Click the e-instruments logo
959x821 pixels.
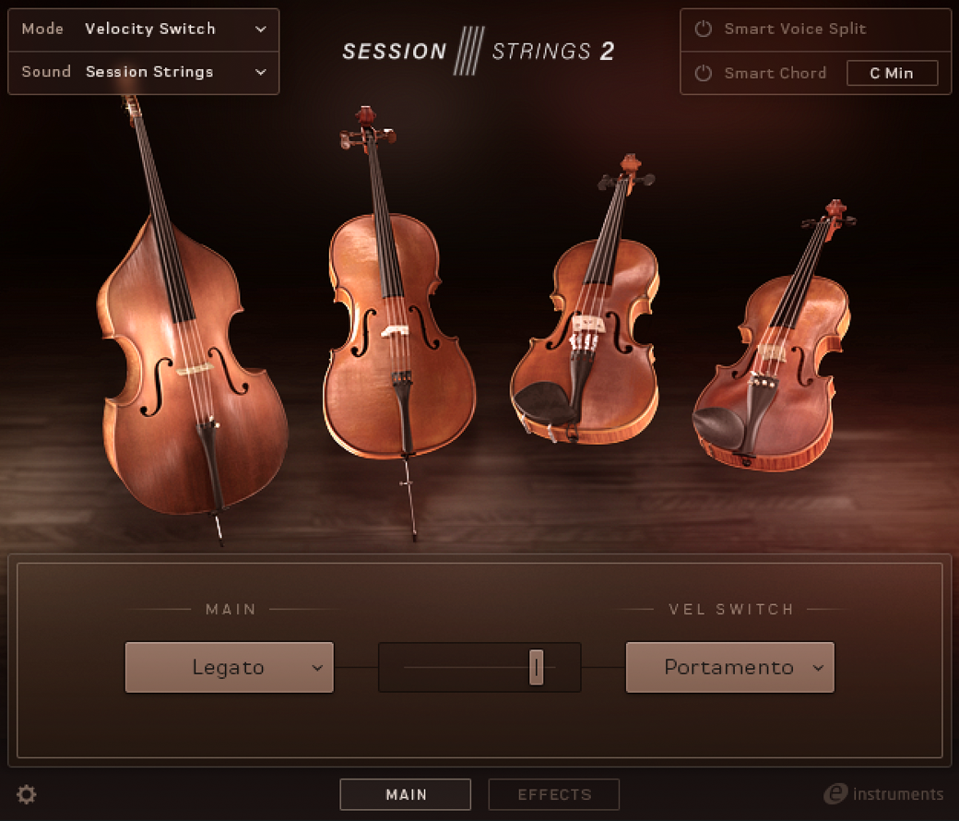click(x=883, y=794)
